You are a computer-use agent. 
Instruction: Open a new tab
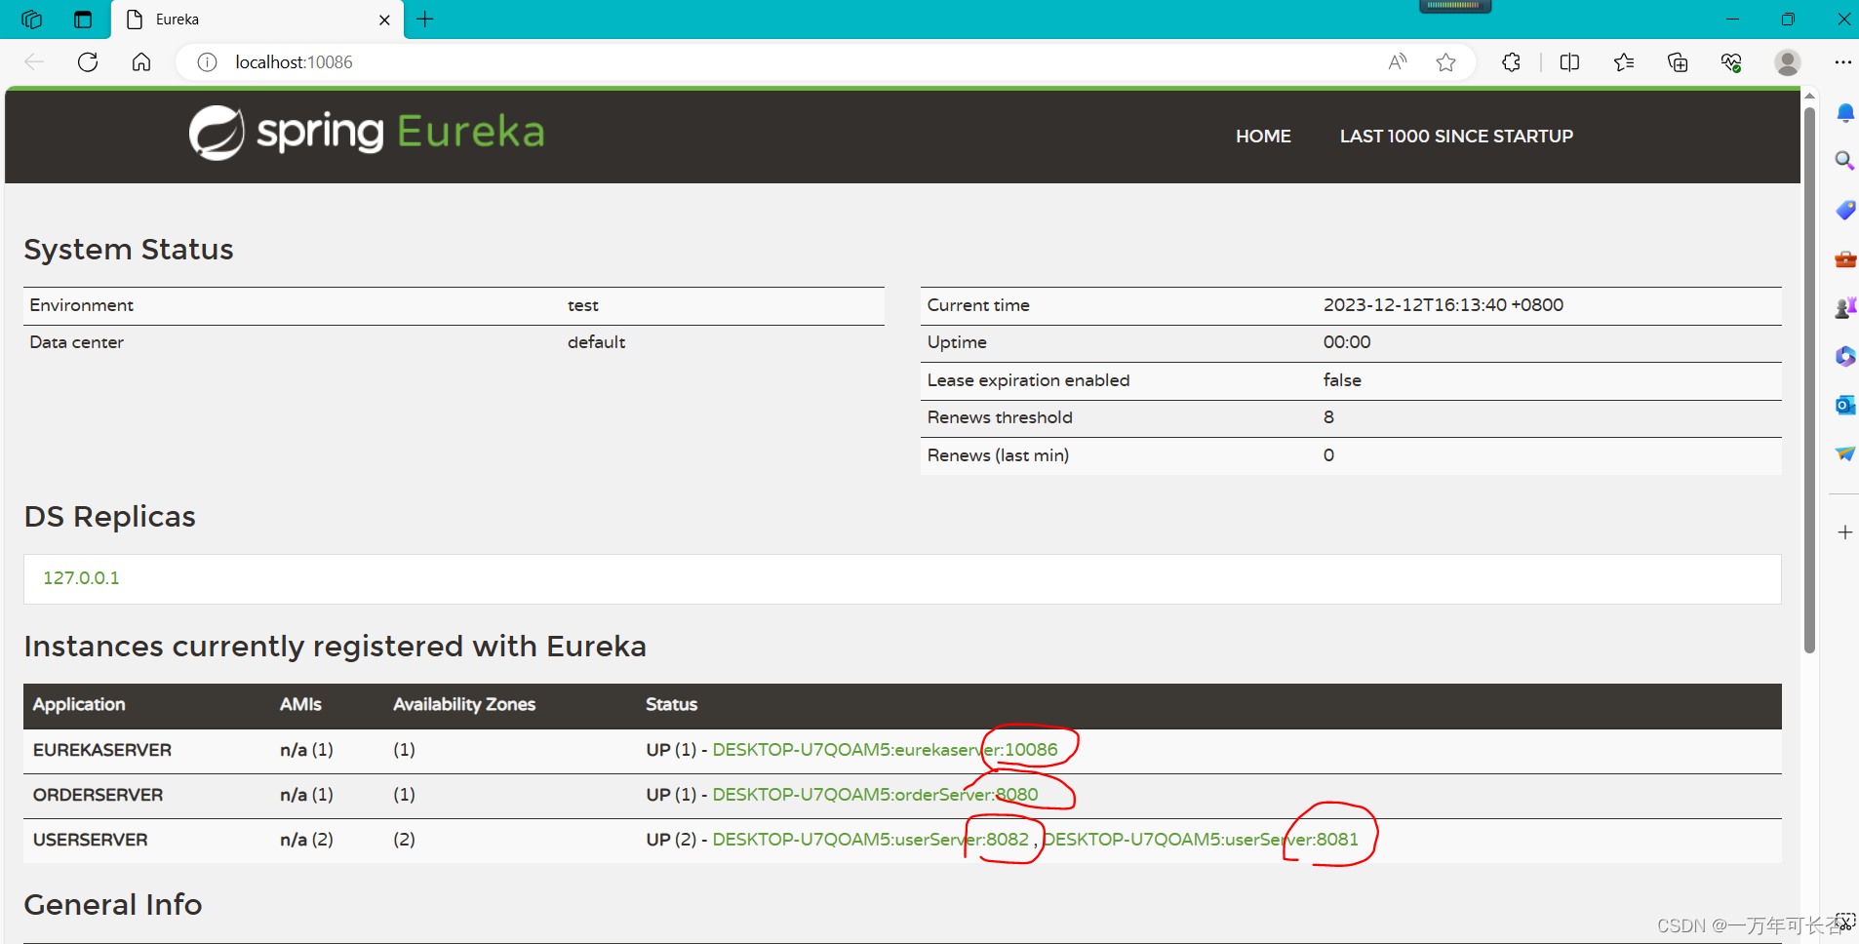click(x=425, y=20)
